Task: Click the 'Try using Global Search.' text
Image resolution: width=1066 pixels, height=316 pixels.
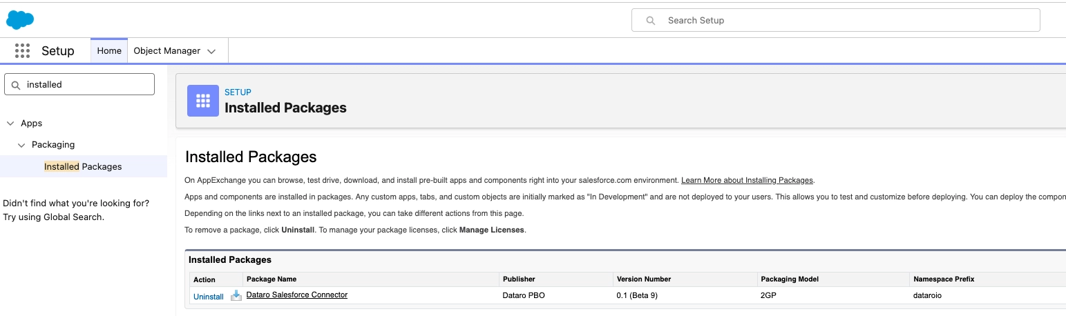Action: [54, 217]
